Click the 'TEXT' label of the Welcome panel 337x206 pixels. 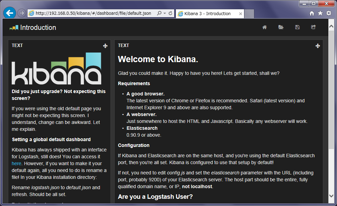point(124,45)
